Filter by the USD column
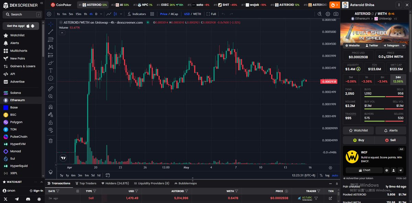The height and width of the screenshot is (203, 412). (x=137, y=191)
